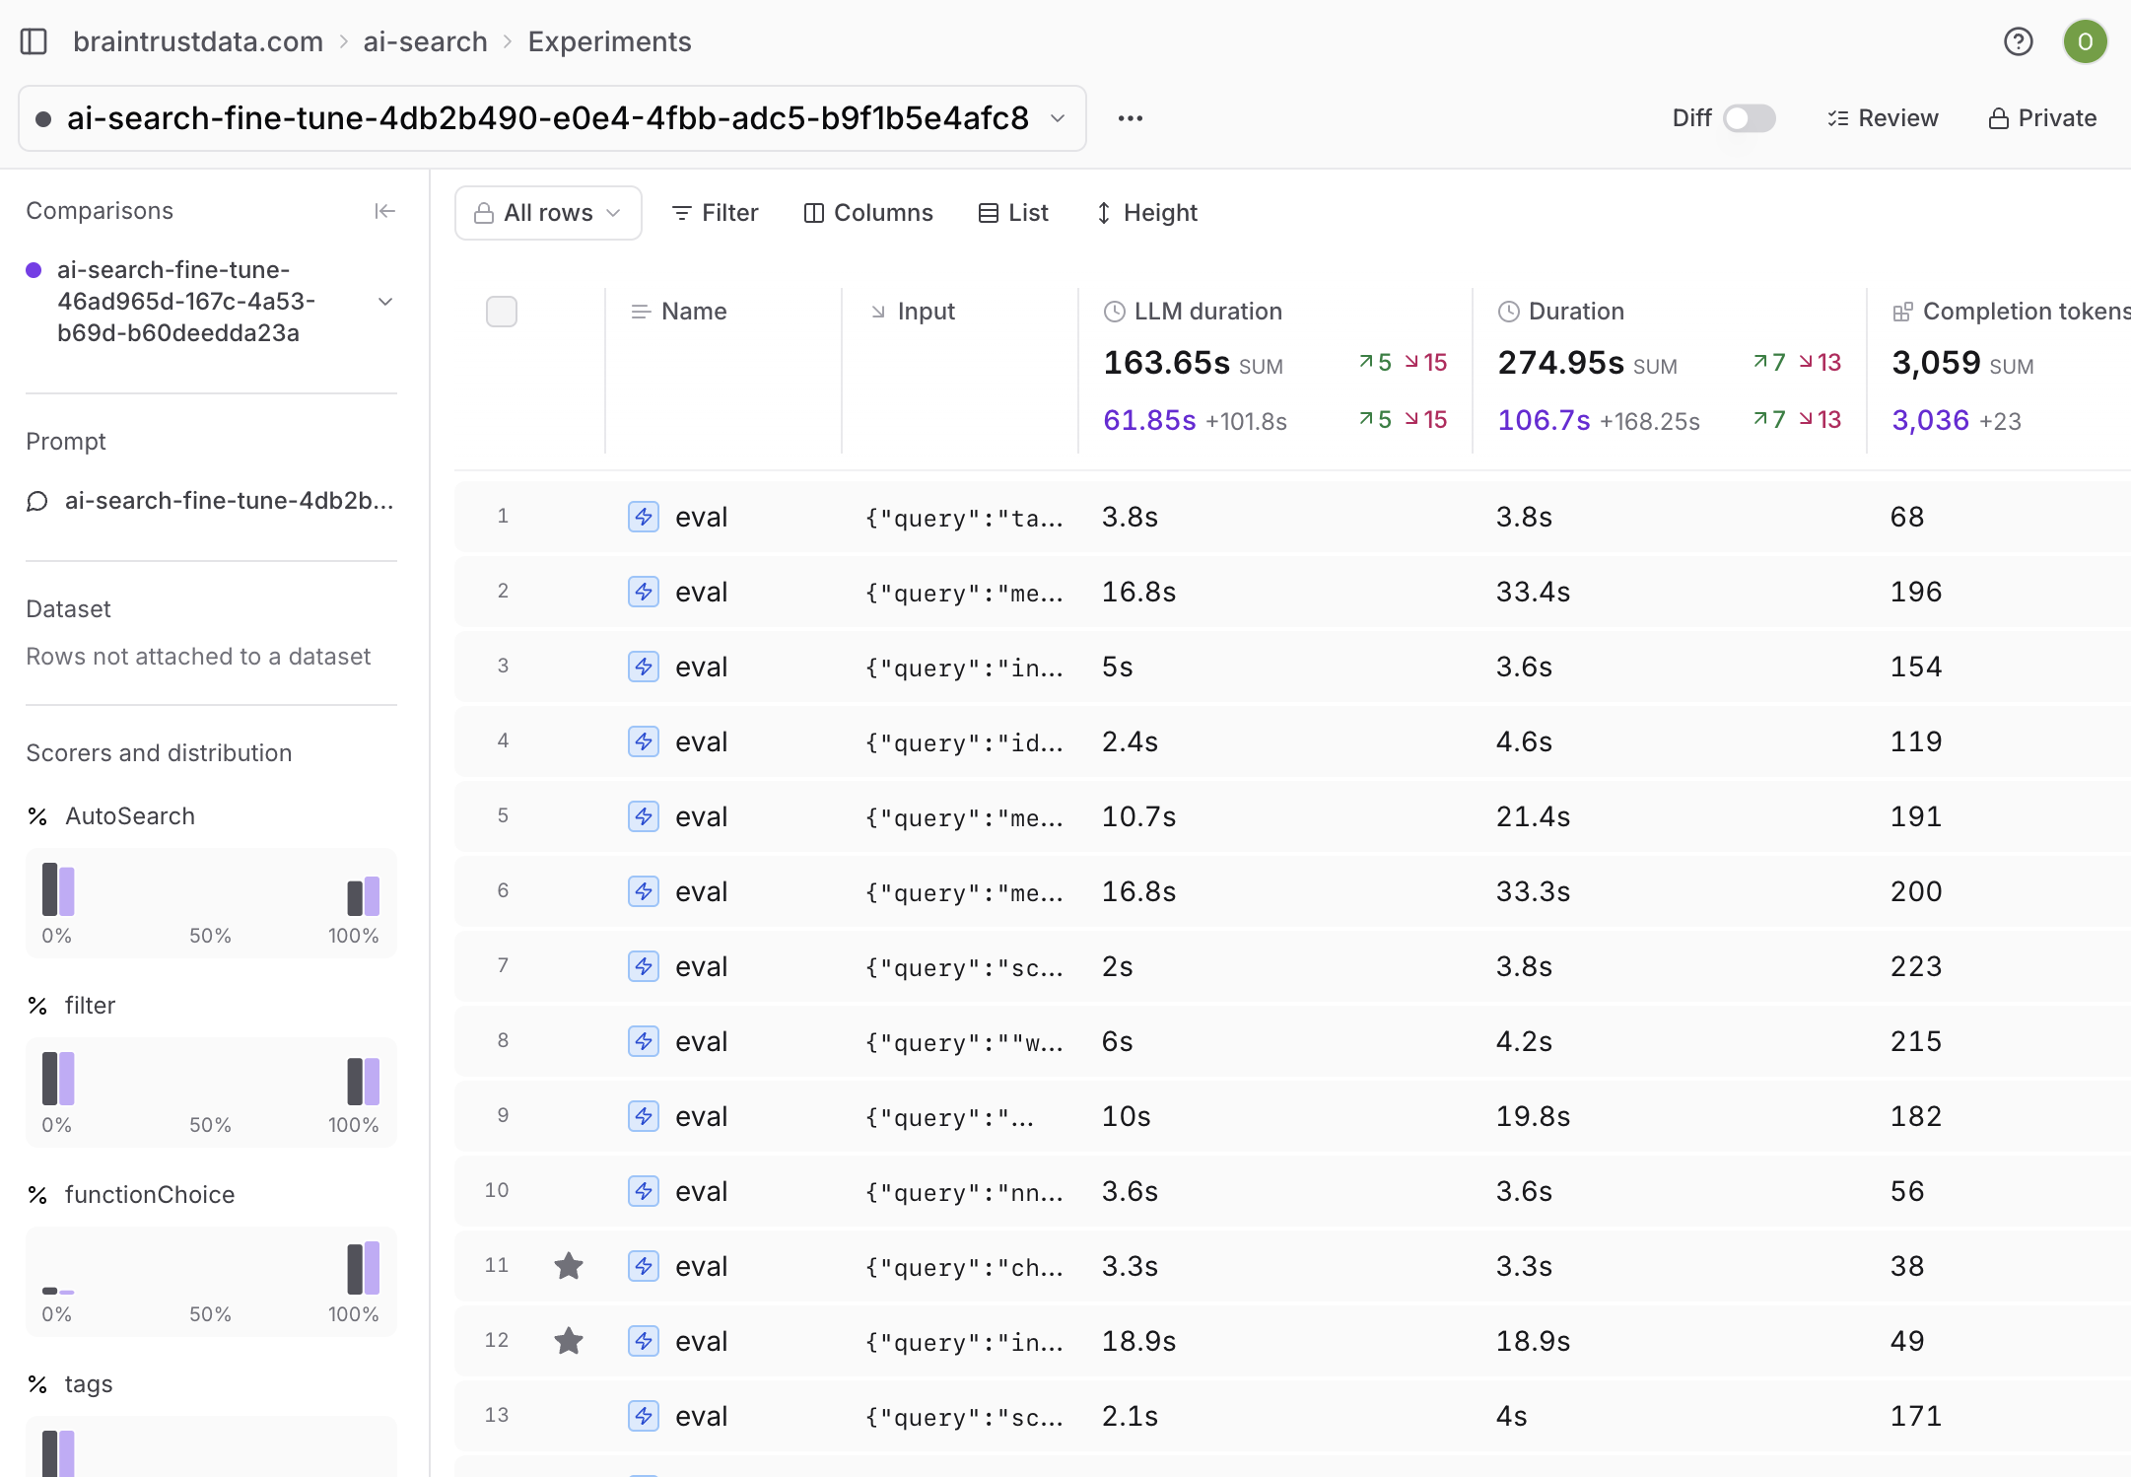Toggle the Private visibility lock
This screenshot has height=1477, width=2131.
click(x=2042, y=118)
